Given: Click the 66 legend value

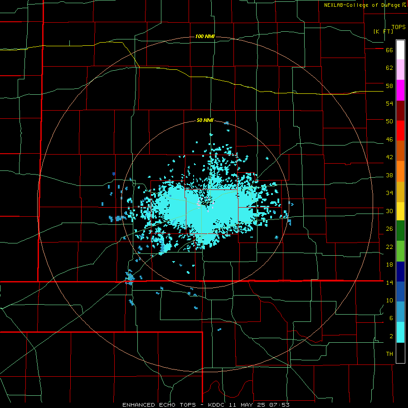Looking at the screenshot, I should [389, 50].
